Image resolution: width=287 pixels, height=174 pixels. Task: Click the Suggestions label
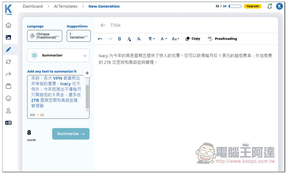[77, 26]
